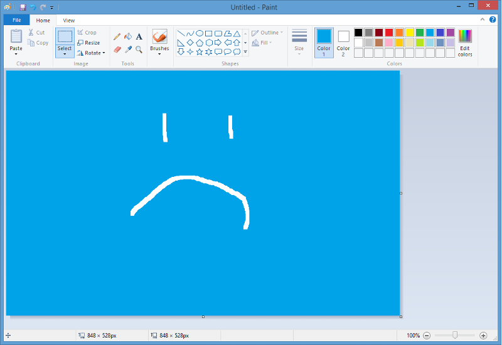Choose the Rectangle shape
Viewport: 502px width, 345px height.
tap(209, 33)
